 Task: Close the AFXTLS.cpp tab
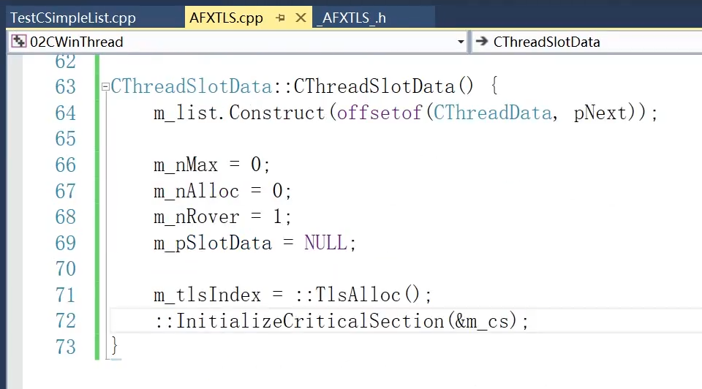pos(301,18)
